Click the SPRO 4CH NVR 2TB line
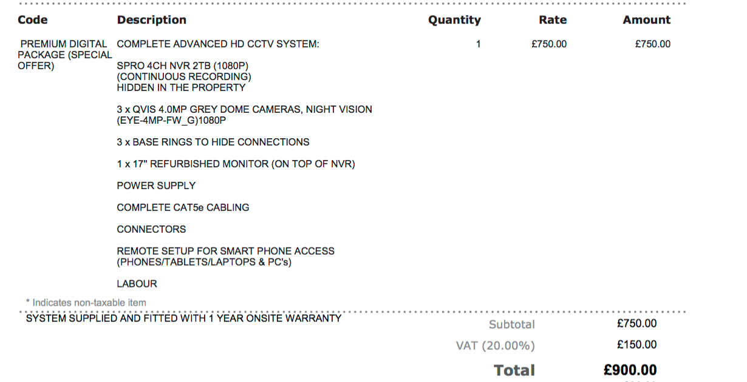This screenshot has height=382, width=747. point(183,65)
